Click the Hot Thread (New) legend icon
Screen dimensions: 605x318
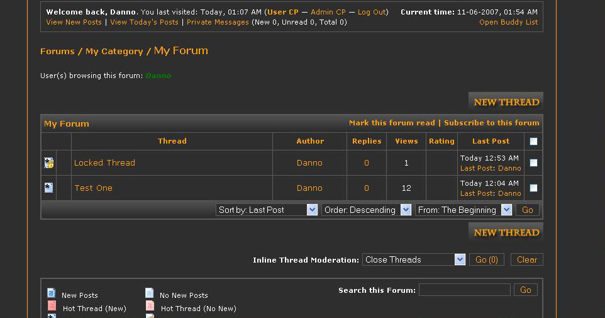[x=52, y=307]
